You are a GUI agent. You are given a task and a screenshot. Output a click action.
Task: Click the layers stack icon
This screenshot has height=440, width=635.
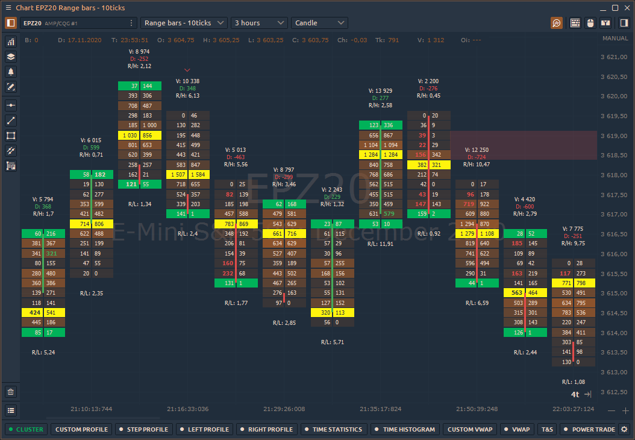point(11,57)
